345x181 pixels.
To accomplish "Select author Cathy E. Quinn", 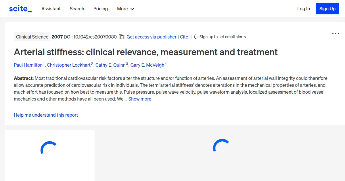I will [x=111, y=65].
